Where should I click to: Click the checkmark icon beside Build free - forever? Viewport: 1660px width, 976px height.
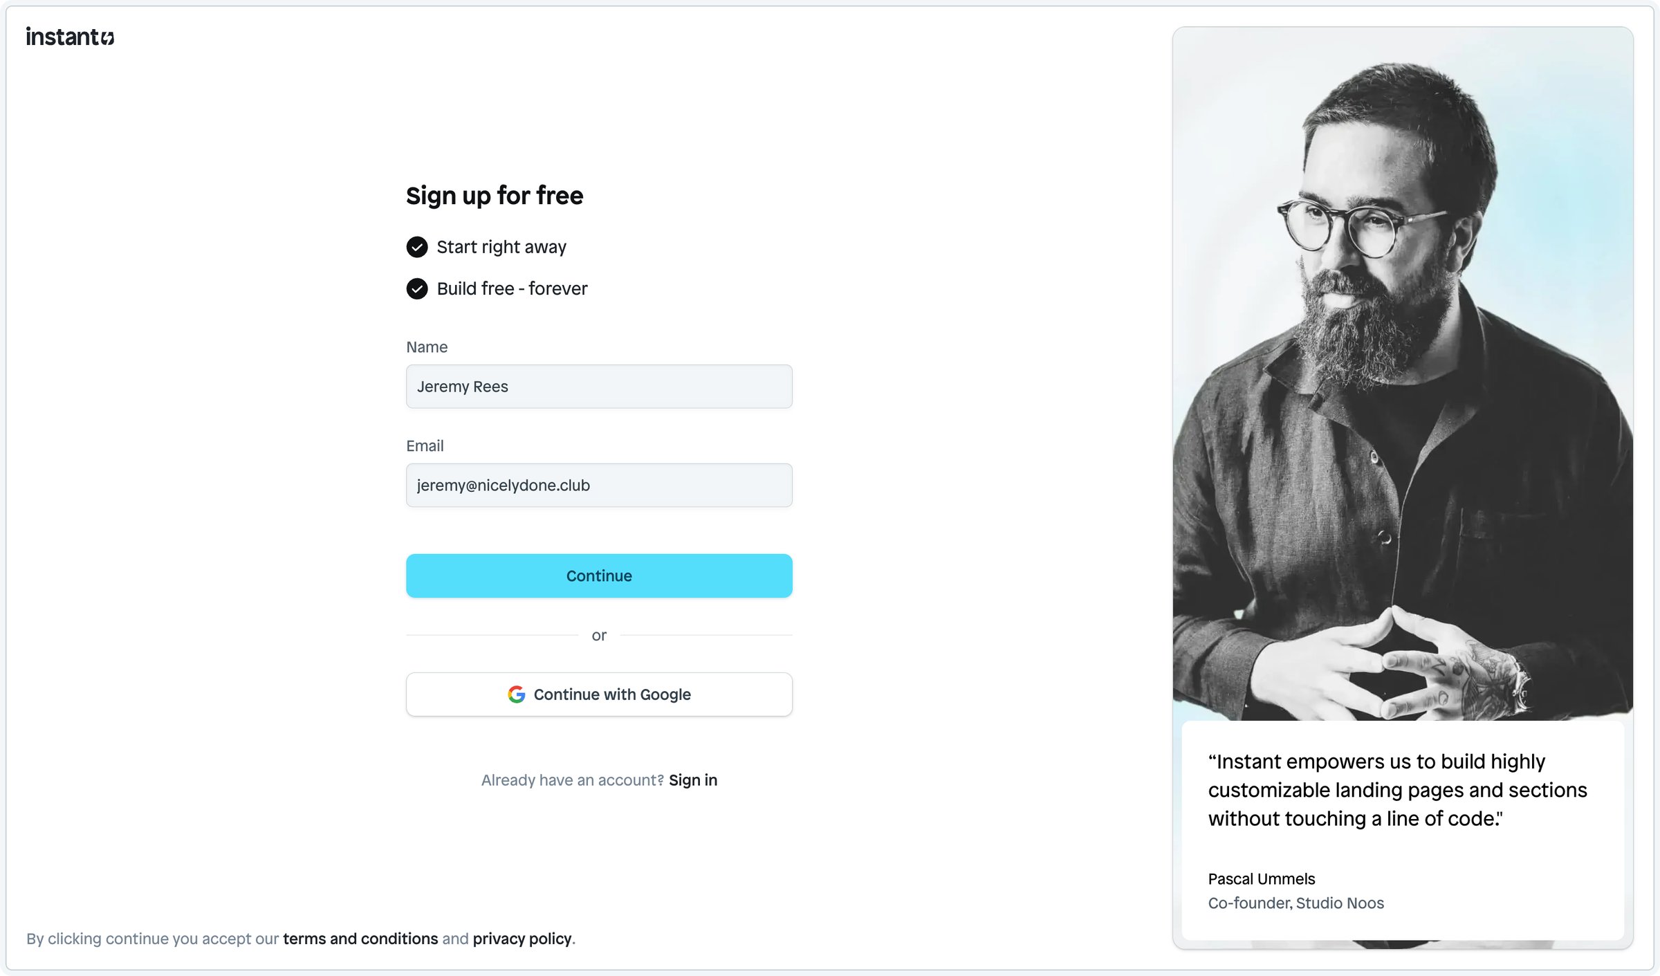pos(417,288)
